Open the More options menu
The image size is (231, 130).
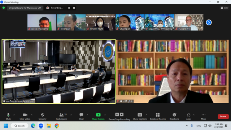[x=204, y=116]
